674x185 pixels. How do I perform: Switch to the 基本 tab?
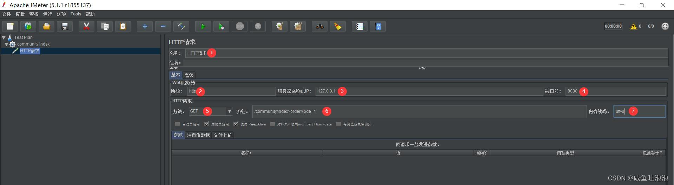[176, 75]
